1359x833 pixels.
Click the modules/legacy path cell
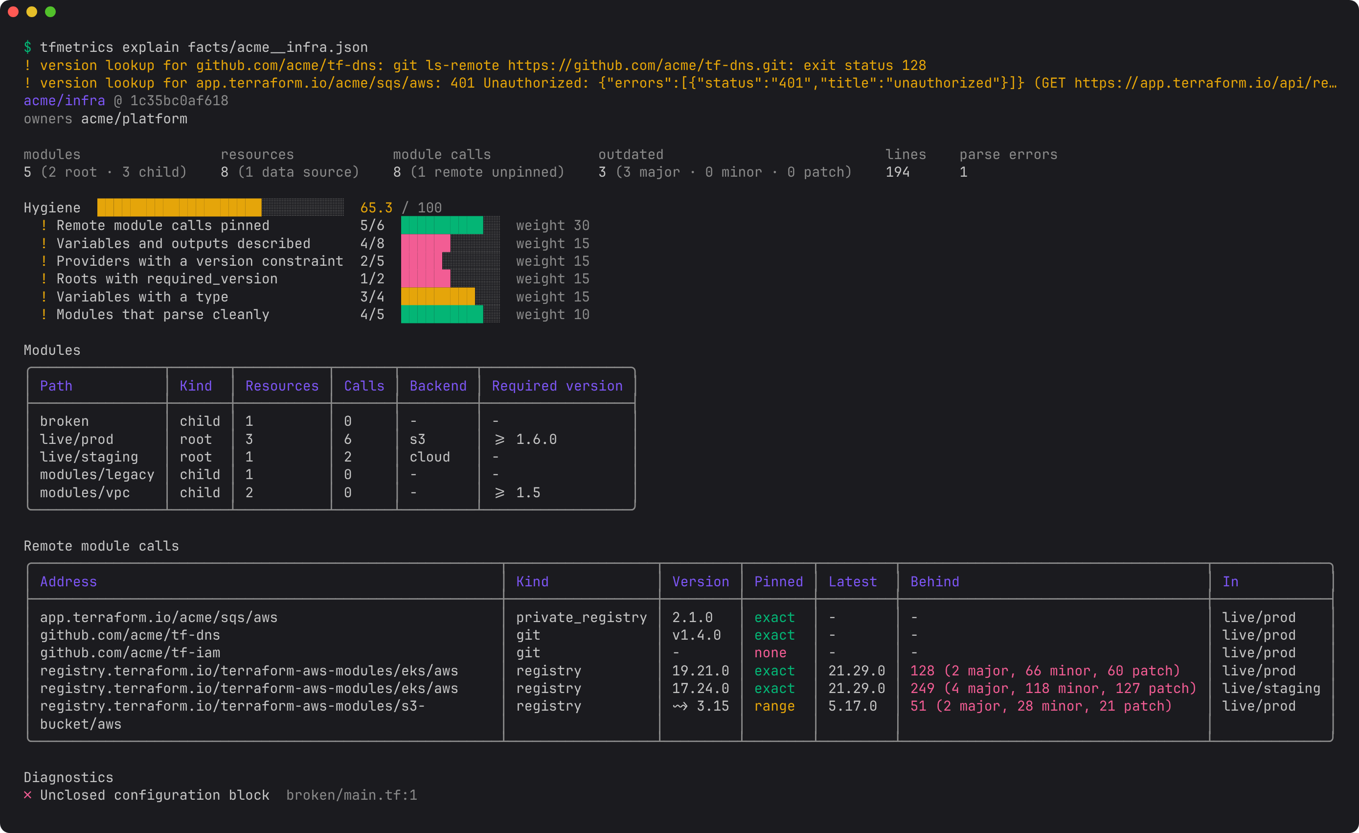[97, 474]
